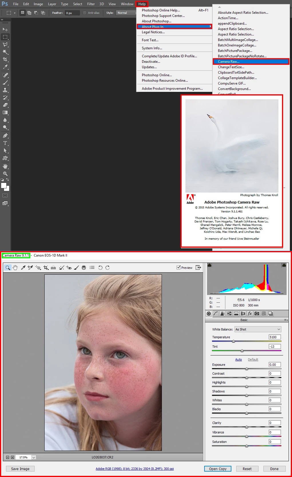The height and width of the screenshot is (477, 292).
Task: Select the Eraser tool
Action: click(x=5, y=105)
